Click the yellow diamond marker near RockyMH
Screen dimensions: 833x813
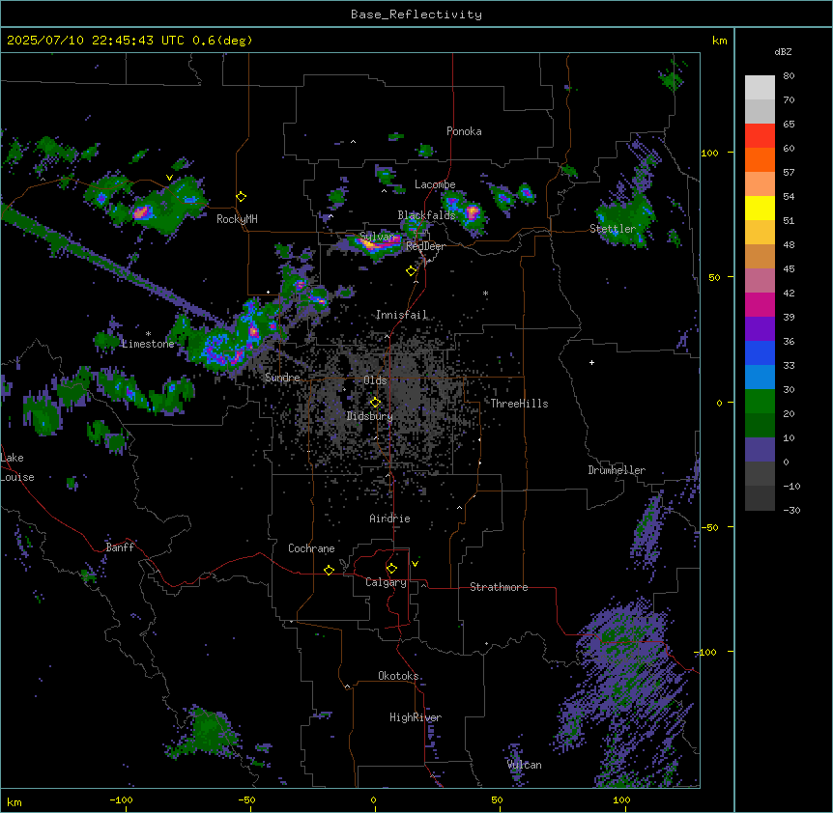pyautogui.click(x=241, y=197)
